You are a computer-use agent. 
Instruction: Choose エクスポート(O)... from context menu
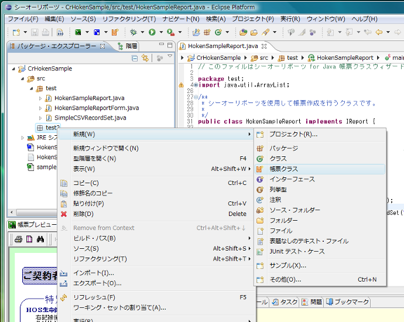point(156,283)
